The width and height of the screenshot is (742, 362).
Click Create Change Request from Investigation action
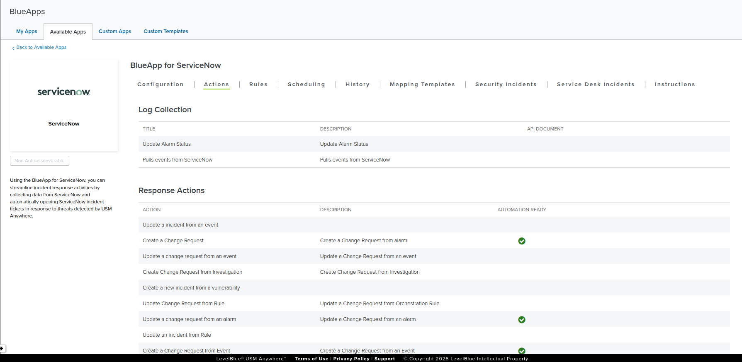(x=192, y=272)
